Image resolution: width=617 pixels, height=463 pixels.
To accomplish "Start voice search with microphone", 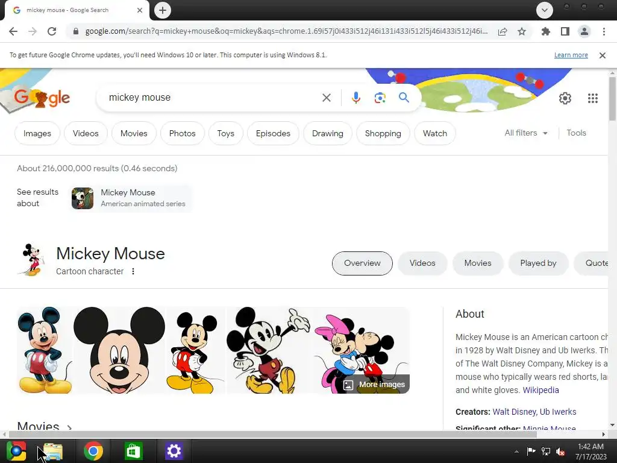I will 355,98.
